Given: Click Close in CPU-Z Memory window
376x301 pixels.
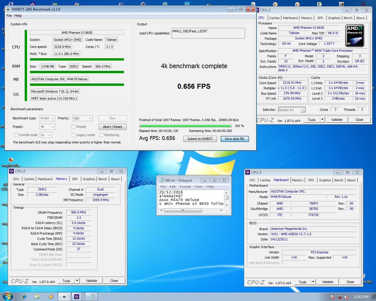Looking at the screenshot, I should point(114,281).
